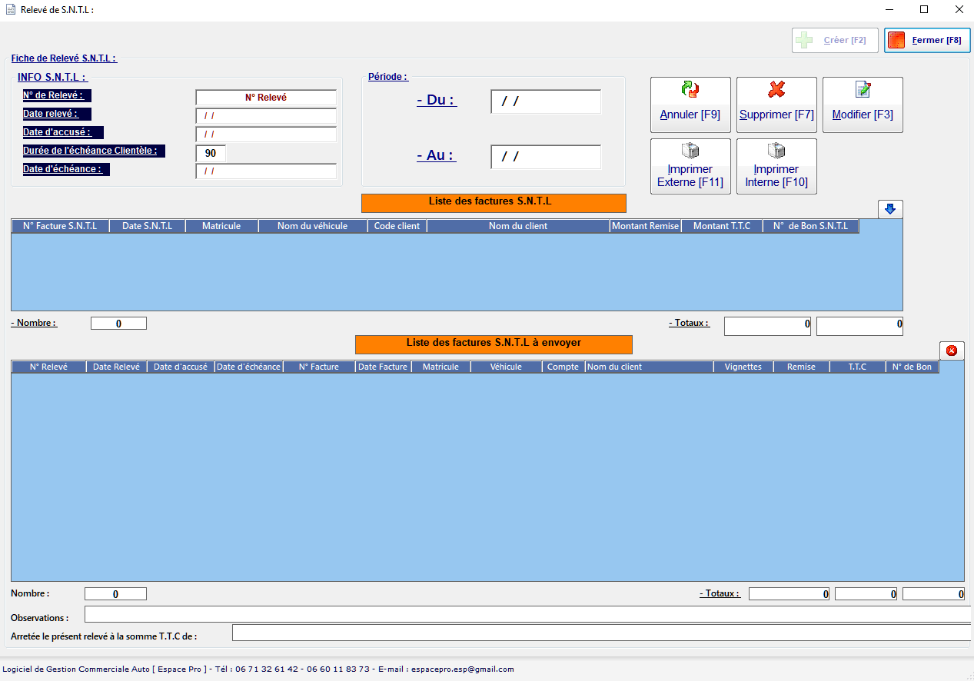Screen dimensions: 974x681
Task: Click the Date Relevé column header
Action: click(117, 367)
